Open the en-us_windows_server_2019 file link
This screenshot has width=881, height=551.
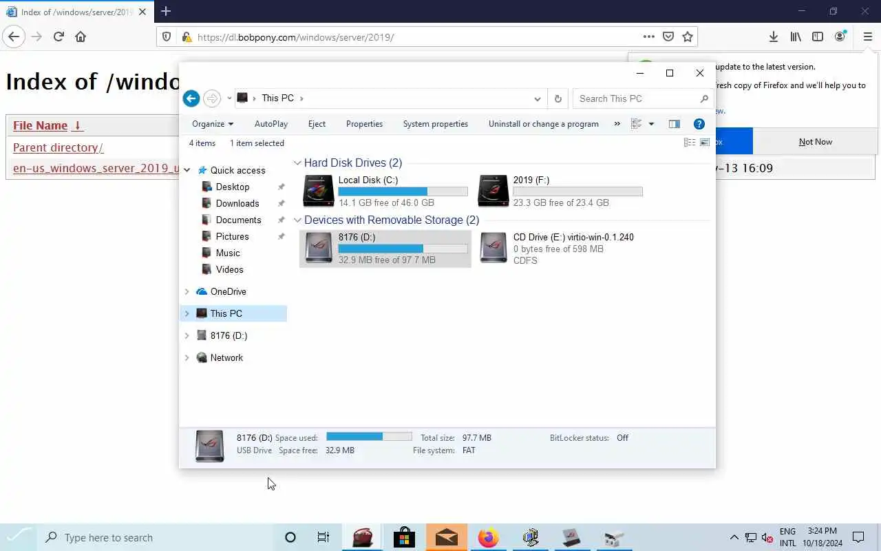point(96,168)
